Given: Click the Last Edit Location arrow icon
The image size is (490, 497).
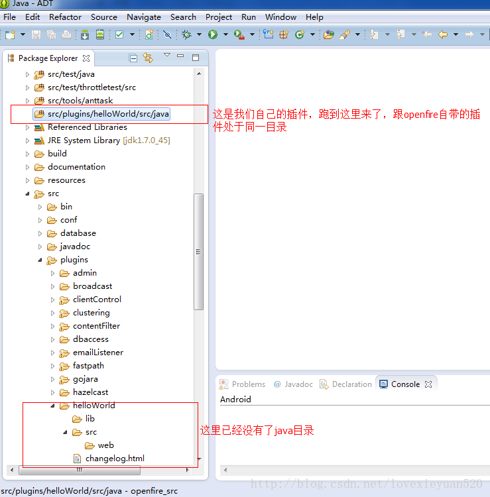Looking at the screenshot, I should (x=427, y=34).
